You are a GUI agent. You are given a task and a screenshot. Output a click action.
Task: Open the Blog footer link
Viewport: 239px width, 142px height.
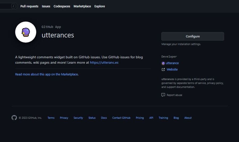pos(176,118)
